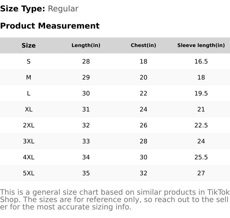Image resolution: width=230 pixels, height=218 pixels.
Task: Select the 3XL size row label
Action: click(x=29, y=141)
